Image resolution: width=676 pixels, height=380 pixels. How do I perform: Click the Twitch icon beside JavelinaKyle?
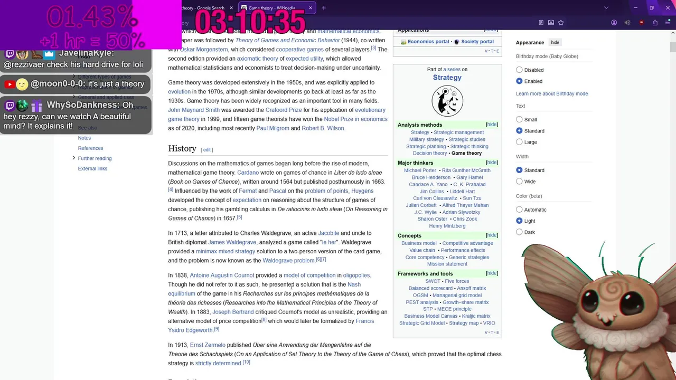pyautogui.click(x=10, y=54)
